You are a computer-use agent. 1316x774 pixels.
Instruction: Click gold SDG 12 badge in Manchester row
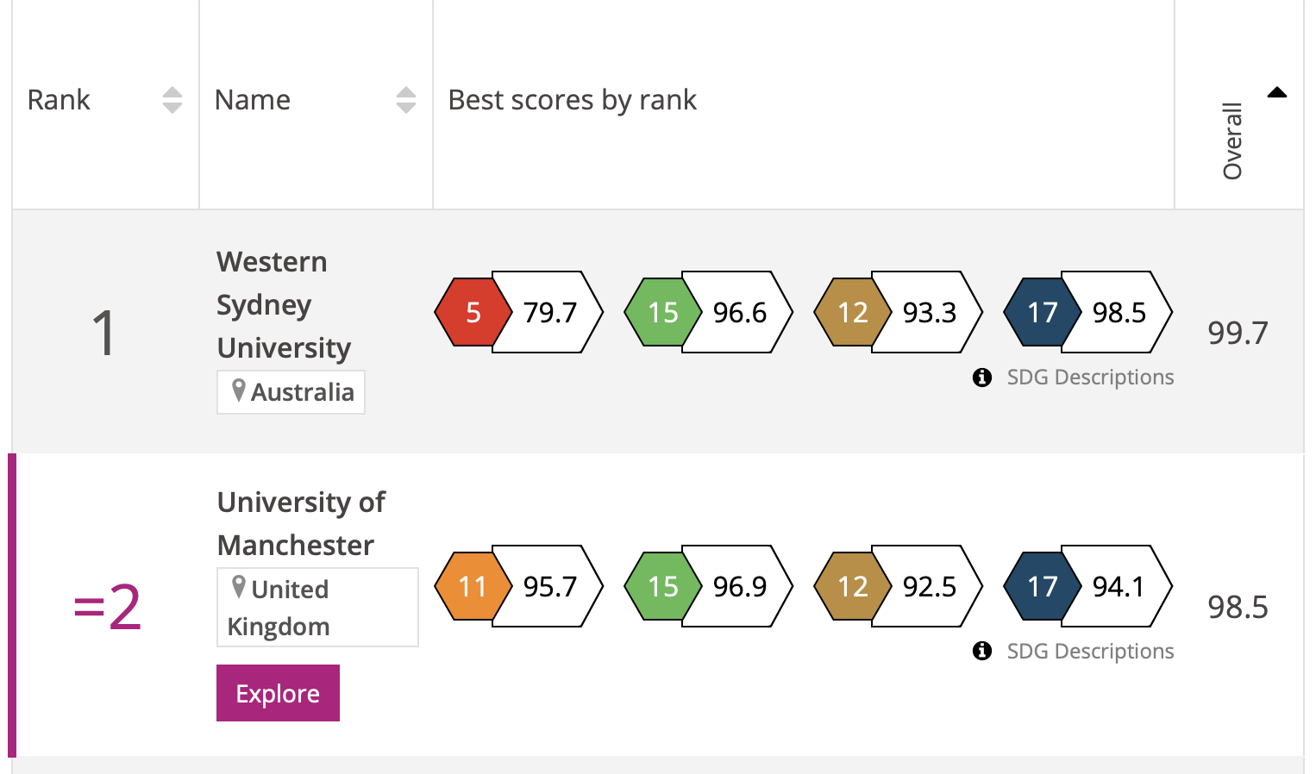(x=851, y=586)
